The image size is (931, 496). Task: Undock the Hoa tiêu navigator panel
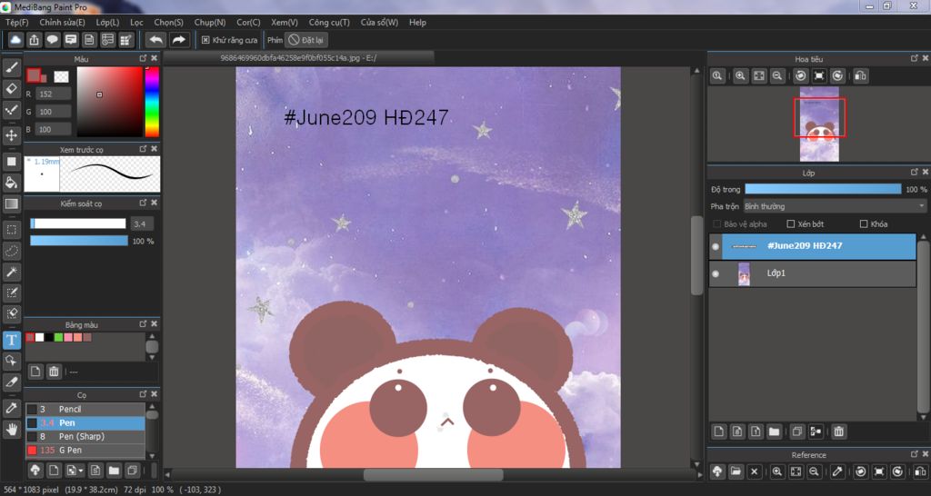[x=915, y=58]
